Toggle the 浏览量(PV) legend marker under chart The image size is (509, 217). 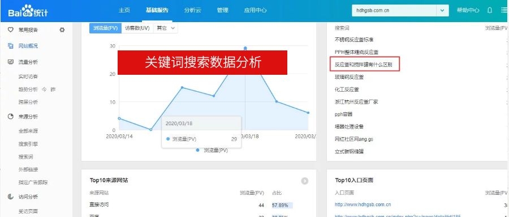(x=198, y=150)
